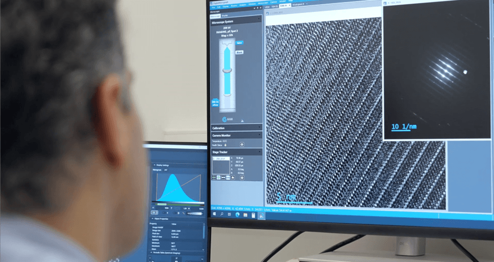Open the workspace tabs dropdown arrow

click(x=307, y=4)
